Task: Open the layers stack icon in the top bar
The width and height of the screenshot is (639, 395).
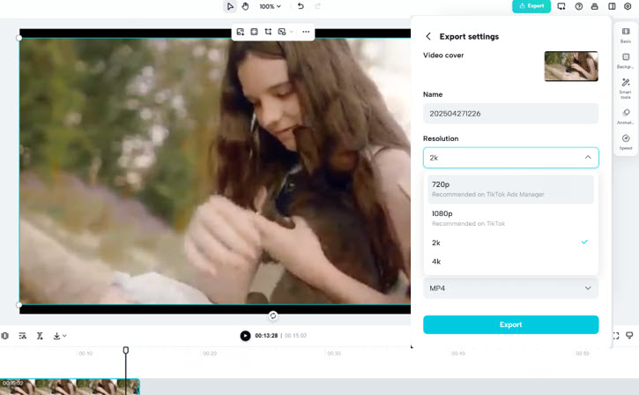Action: [595, 6]
